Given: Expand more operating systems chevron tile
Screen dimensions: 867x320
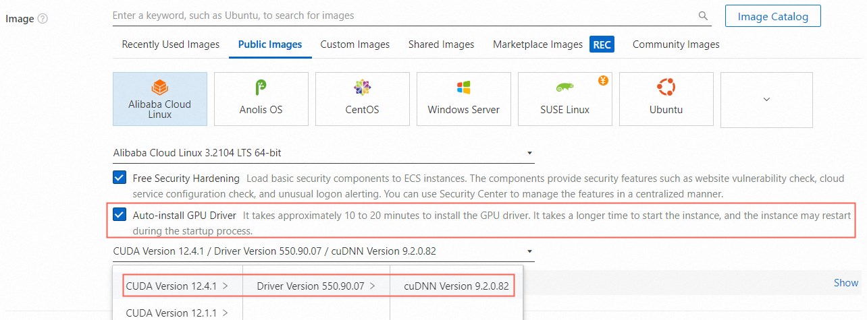Looking at the screenshot, I should point(766,99).
